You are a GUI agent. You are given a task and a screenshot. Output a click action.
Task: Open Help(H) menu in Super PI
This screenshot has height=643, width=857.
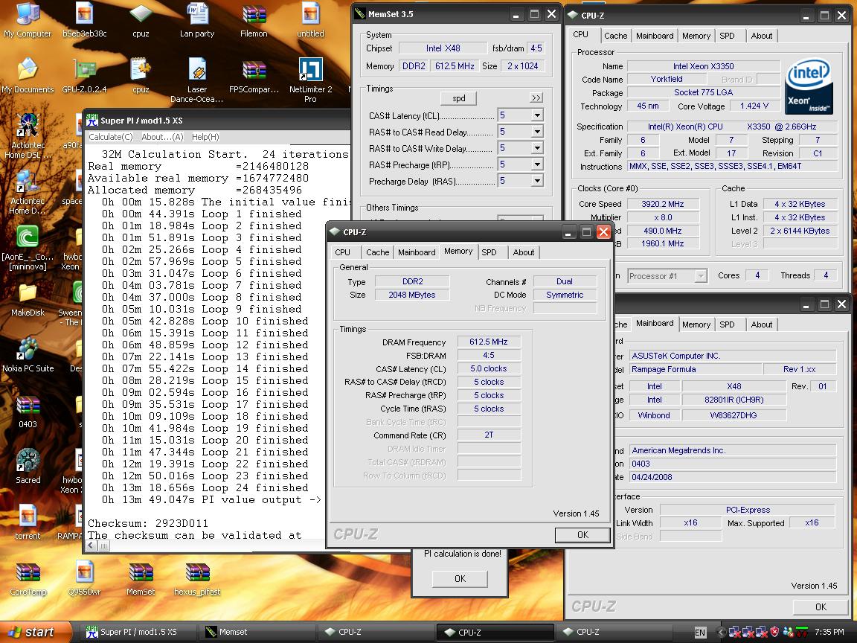coord(205,137)
